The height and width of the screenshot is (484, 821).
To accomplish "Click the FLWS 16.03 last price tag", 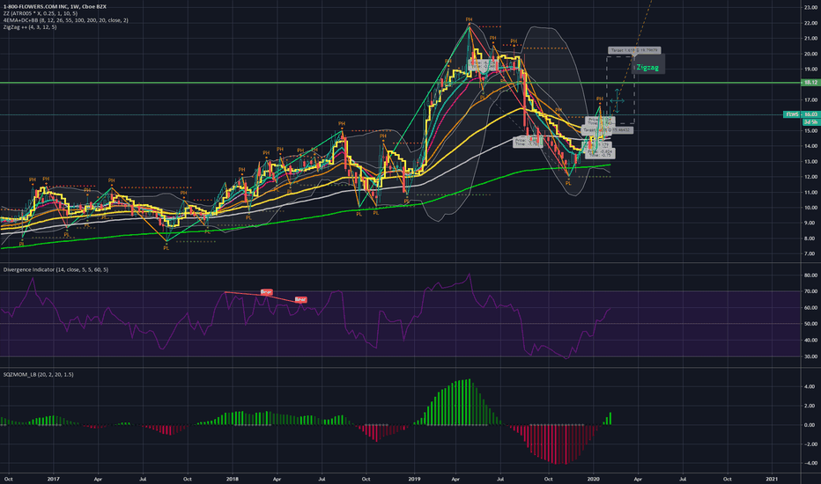I will (801, 114).
